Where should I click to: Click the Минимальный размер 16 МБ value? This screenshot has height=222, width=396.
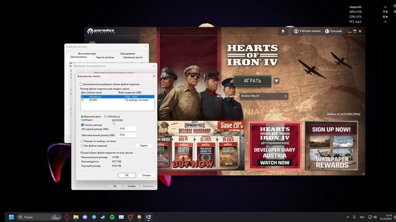pos(115,157)
